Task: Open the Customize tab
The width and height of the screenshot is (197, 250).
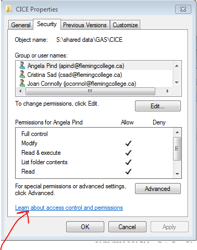Action: click(125, 25)
